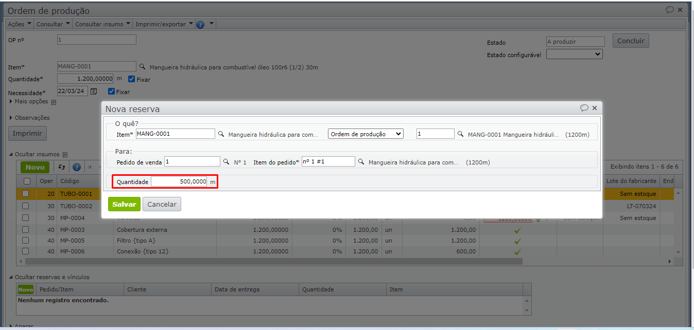Click Item do pedido input field
The image size is (694, 330).
pos(328,162)
